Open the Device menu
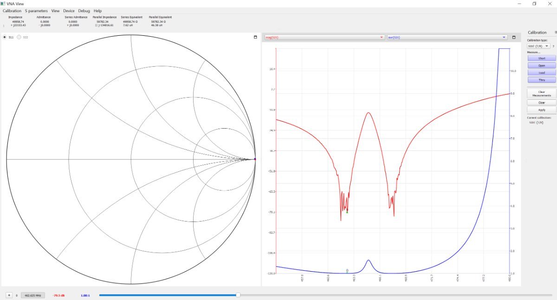 [69, 11]
